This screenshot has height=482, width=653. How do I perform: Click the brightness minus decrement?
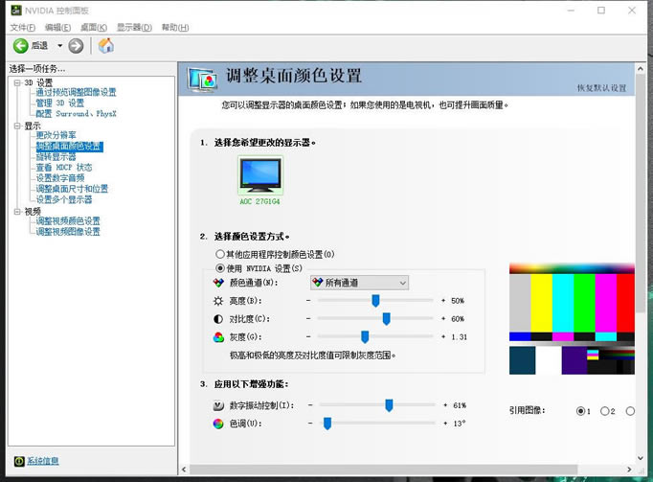click(308, 301)
